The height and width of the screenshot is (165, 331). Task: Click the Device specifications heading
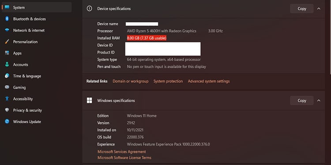[114, 9]
